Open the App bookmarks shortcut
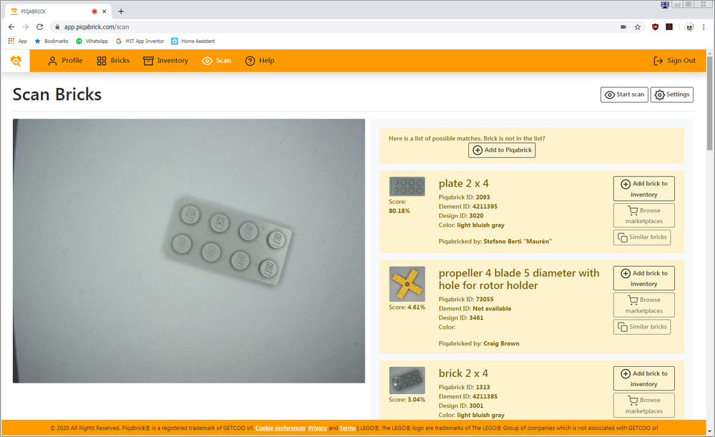Image resolution: width=715 pixels, height=437 pixels. pyautogui.click(x=17, y=41)
